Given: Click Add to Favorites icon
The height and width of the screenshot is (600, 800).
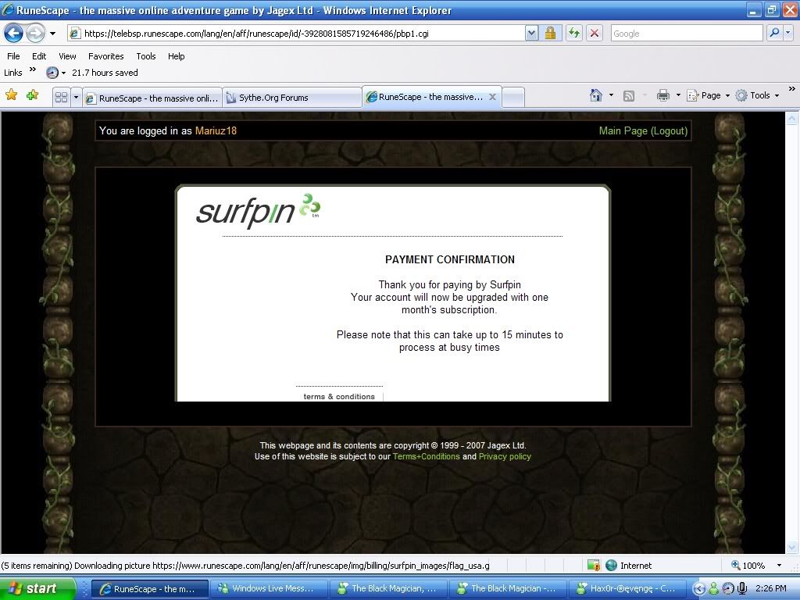Looking at the screenshot, I should tap(33, 95).
